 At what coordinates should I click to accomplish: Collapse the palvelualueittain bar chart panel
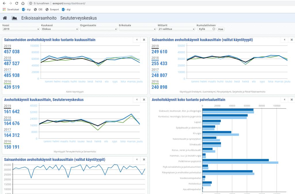(x=284, y=99)
